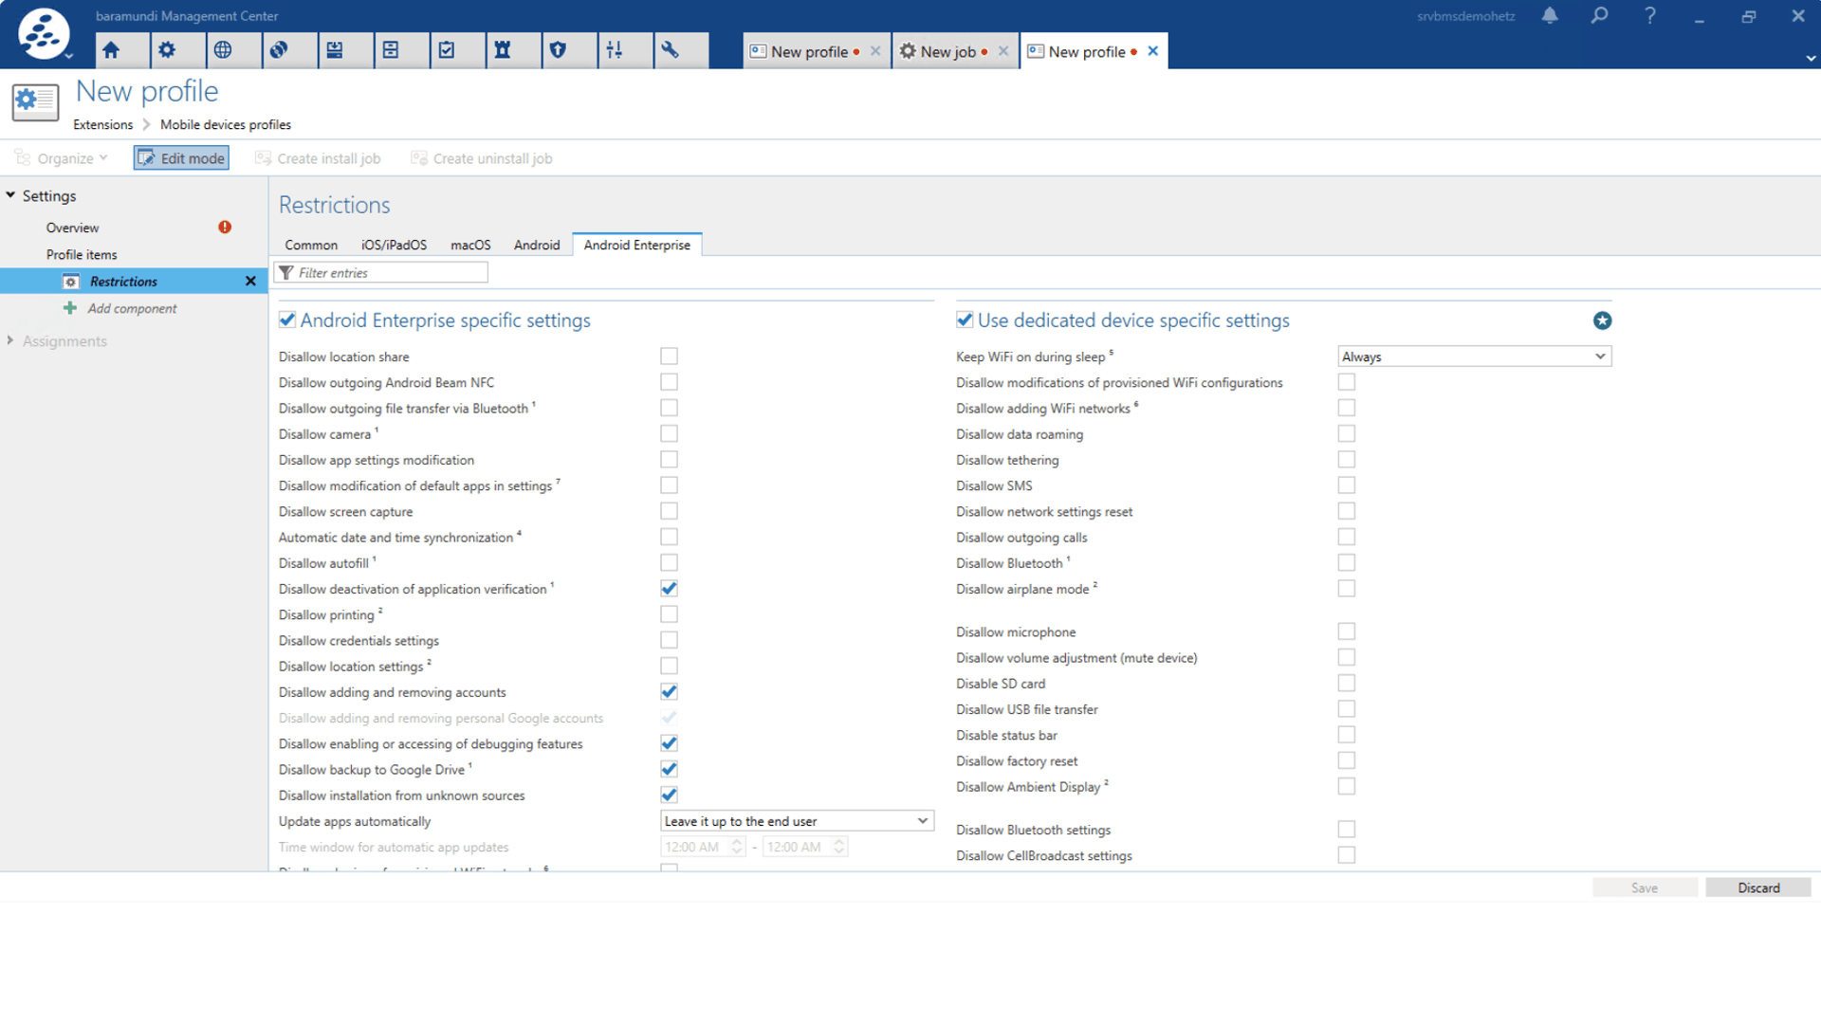Switch to the macOS tab
1821x1024 pixels.
470,245
